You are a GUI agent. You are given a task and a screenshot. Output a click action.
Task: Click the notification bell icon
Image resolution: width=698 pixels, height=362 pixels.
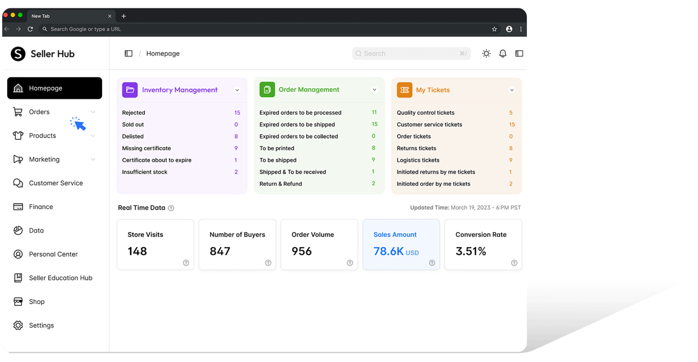coord(502,53)
